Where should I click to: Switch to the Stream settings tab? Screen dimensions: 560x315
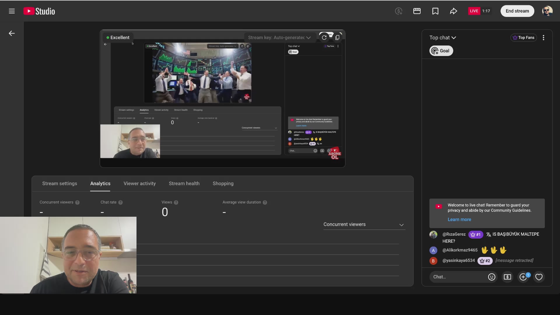tap(60, 183)
